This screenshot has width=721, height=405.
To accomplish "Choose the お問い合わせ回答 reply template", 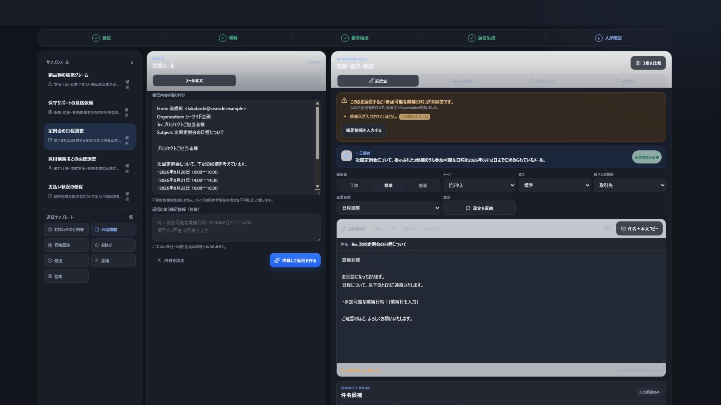I will pos(66,229).
